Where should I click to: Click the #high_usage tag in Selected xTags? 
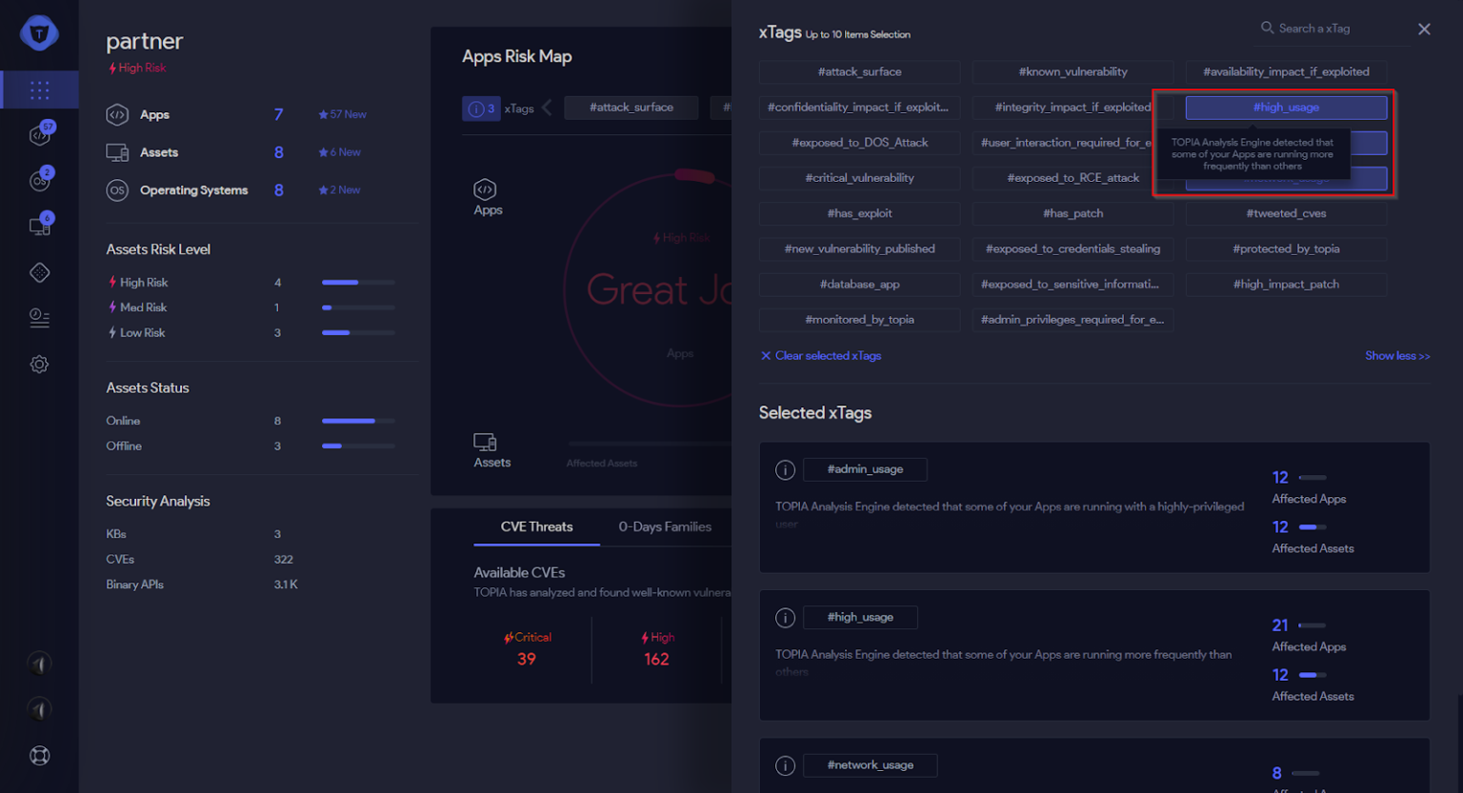tap(860, 618)
